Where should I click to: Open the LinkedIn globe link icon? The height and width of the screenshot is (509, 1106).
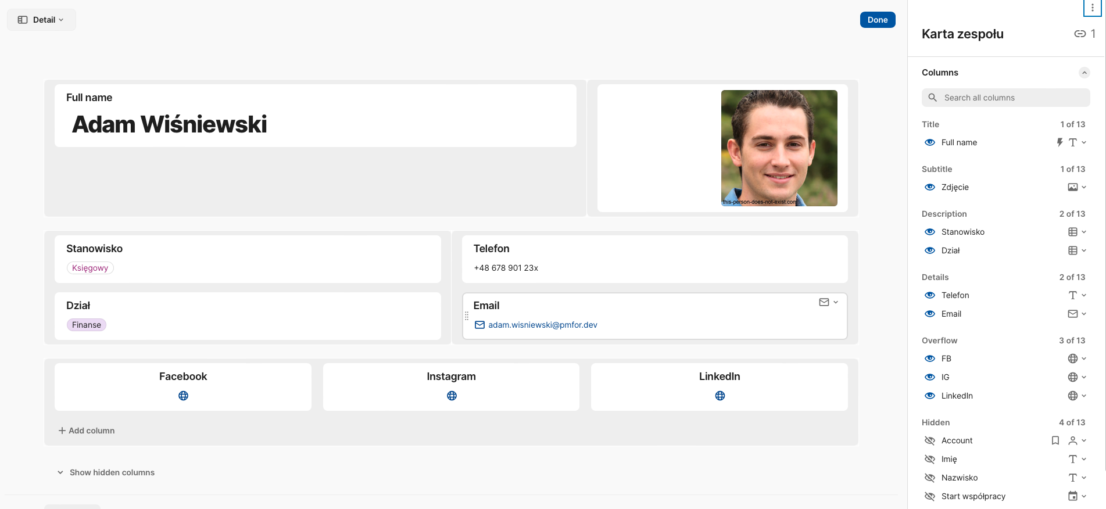(x=720, y=396)
